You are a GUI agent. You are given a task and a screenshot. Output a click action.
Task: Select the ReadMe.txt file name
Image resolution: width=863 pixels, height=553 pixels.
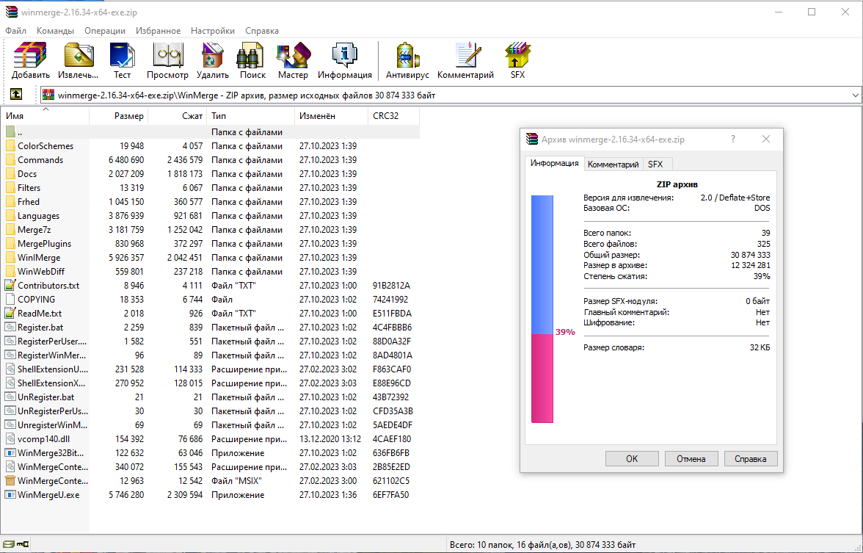(40, 314)
